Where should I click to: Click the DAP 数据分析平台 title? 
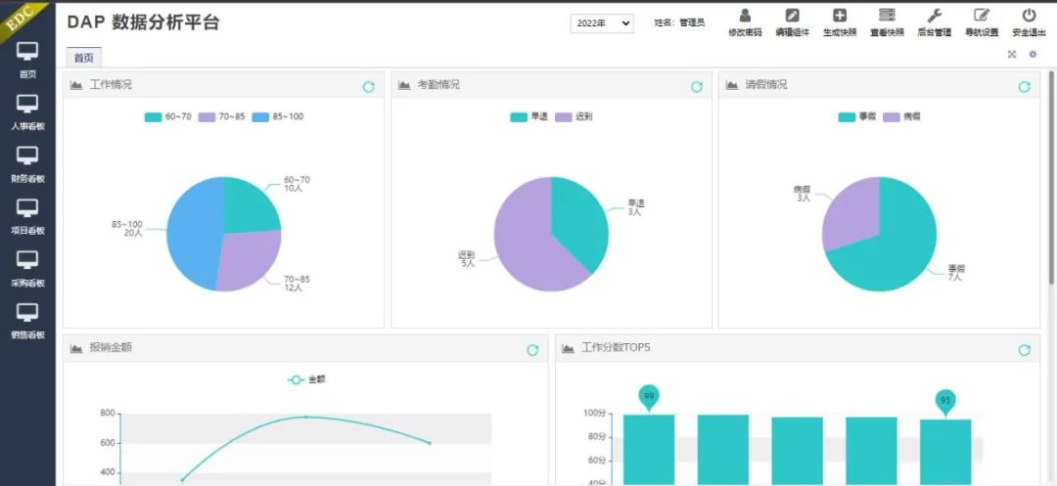pos(143,22)
